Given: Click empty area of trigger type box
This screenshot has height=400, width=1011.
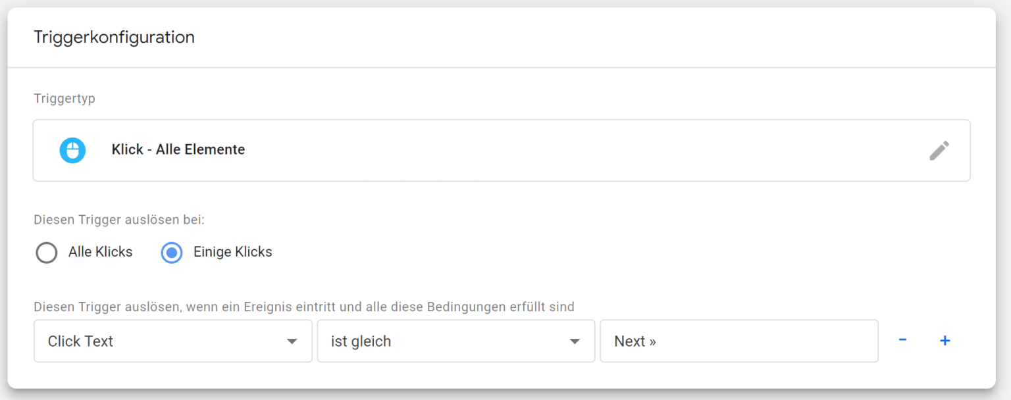Looking at the screenshot, I should 559,150.
